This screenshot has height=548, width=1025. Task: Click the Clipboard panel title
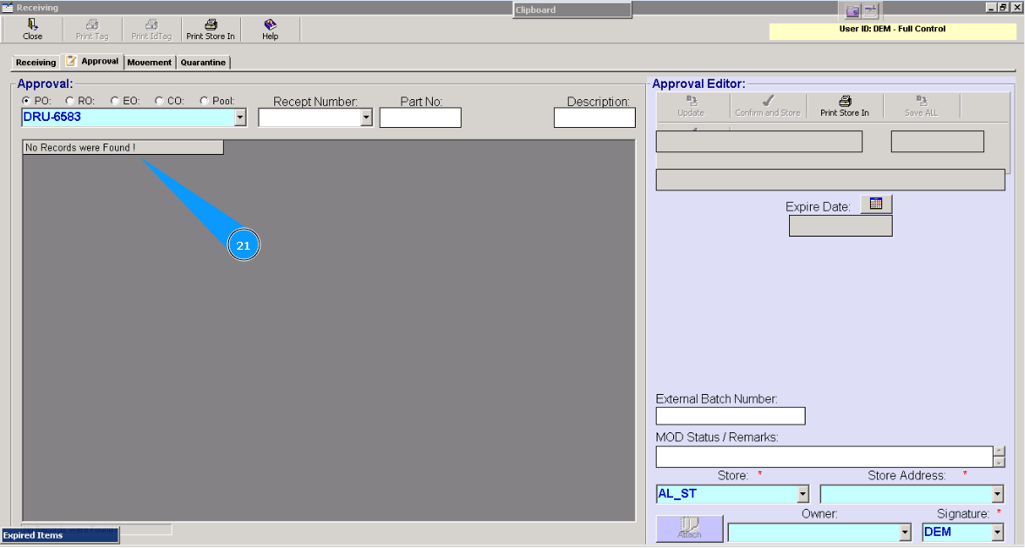(572, 10)
